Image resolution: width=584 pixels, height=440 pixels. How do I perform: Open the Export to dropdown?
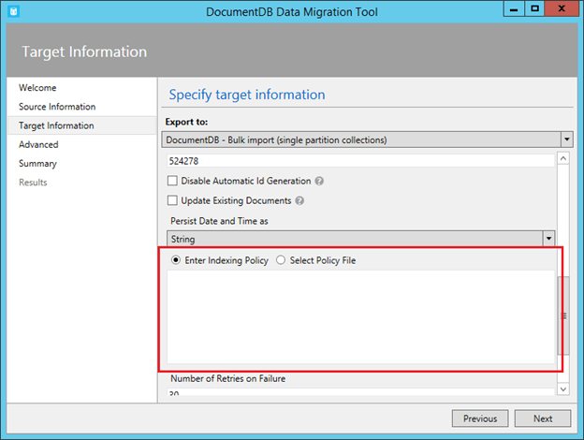[565, 139]
